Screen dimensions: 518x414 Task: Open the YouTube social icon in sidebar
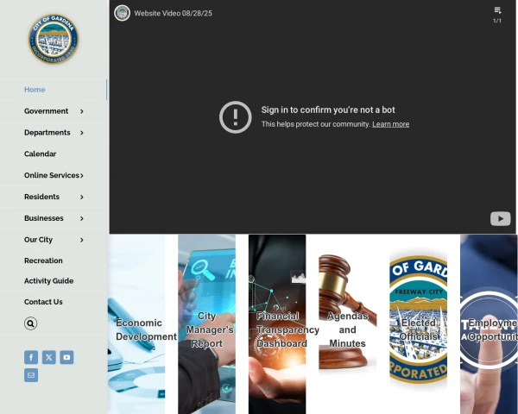pos(66,357)
